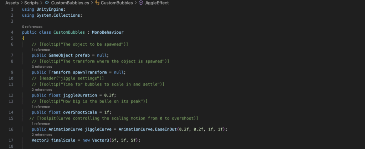Viewport: 365px width, 149px height.
Task: Click line number 16 in gutter
Action: 11,129
